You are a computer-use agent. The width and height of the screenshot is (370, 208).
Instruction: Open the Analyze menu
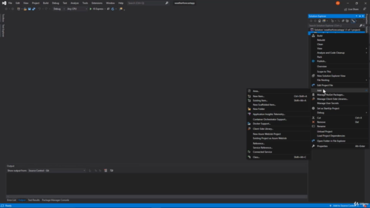coord(75,3)
